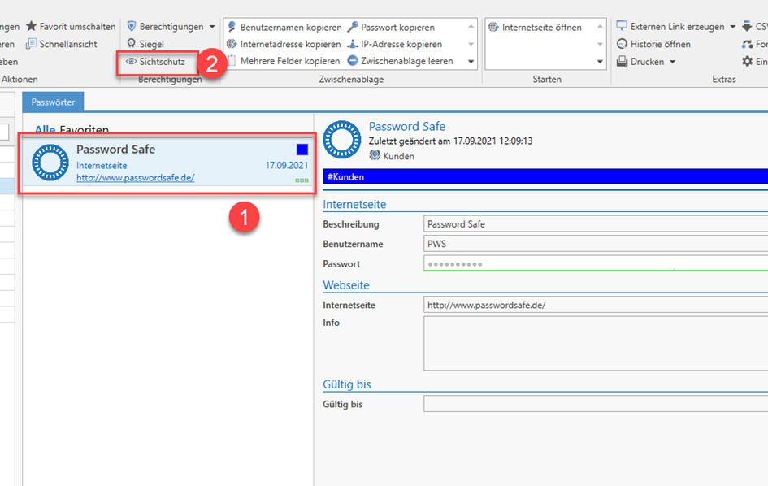Viewport: 768px width, 486px height.
Task: Expand the Starten gallery with the bottom arrow
Action: (600, 61)
